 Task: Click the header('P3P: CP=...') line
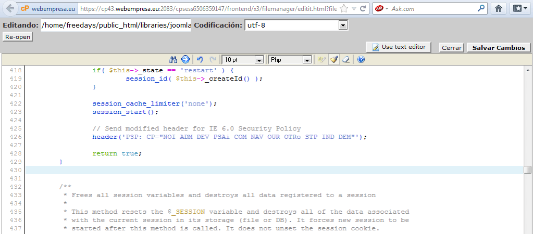point(230,137)
